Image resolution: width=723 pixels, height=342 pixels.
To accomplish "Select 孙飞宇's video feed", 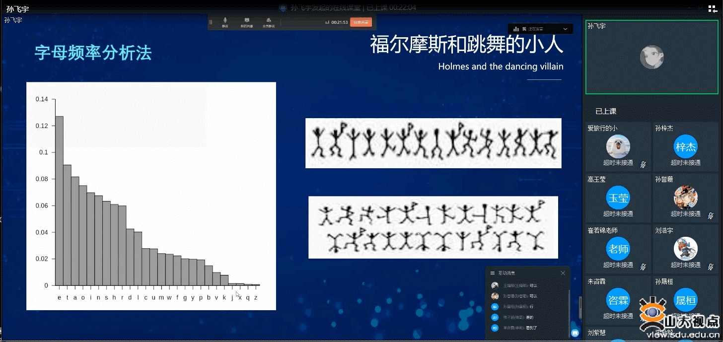I will point(651,57).
